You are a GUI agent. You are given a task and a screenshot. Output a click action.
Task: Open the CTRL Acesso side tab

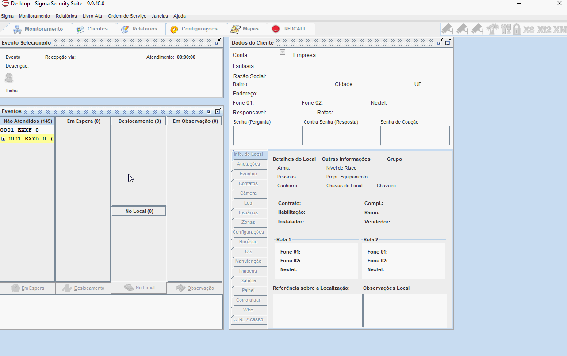249,319
